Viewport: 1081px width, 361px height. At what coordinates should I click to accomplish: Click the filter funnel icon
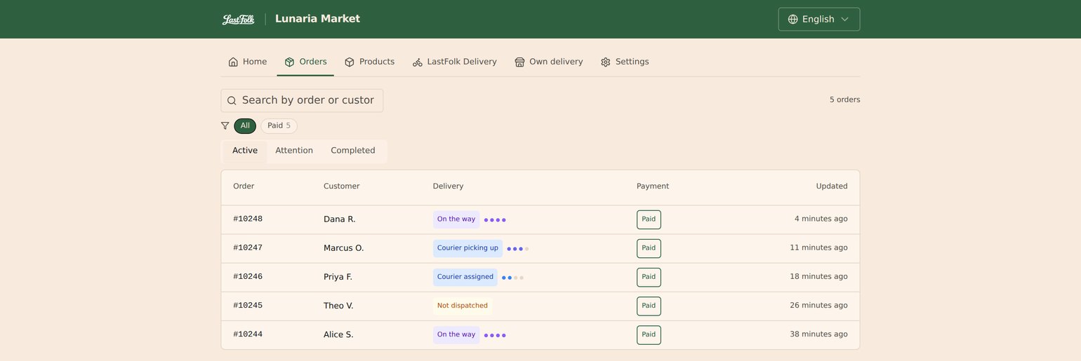click(225, 125)
